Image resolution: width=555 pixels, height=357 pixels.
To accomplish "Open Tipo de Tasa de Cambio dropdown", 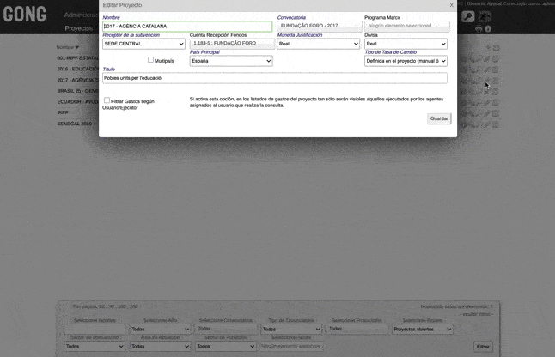I will pos(406,61).
